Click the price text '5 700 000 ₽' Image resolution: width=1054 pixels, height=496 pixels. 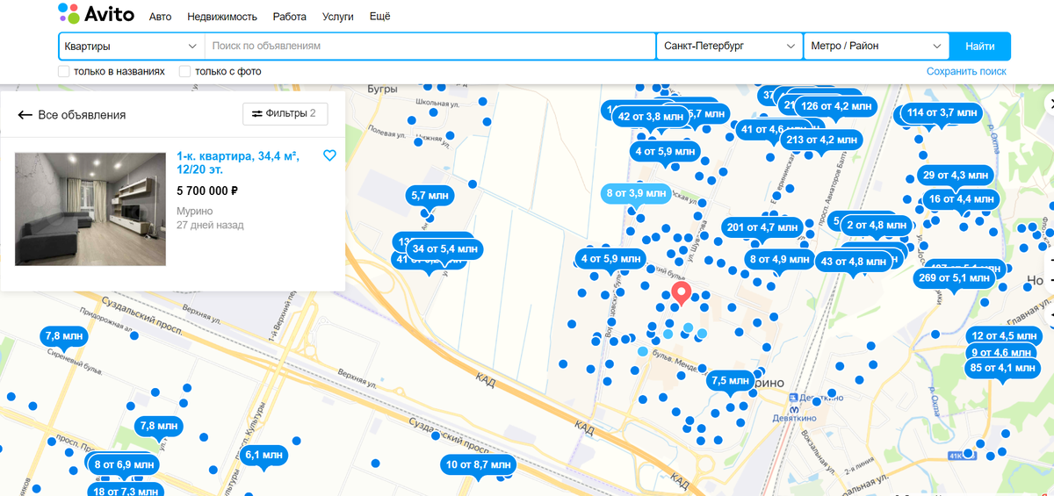[x=207, y=190]
